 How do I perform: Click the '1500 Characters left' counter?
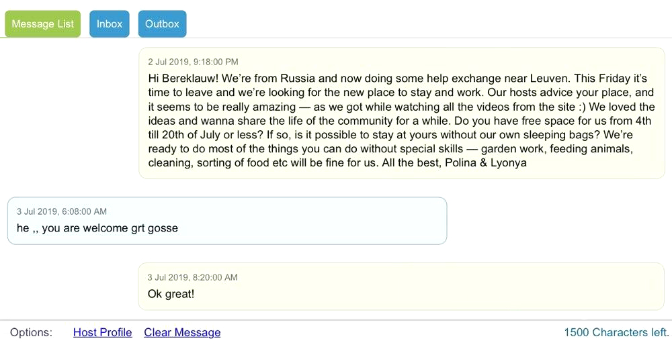pos(616,332)
